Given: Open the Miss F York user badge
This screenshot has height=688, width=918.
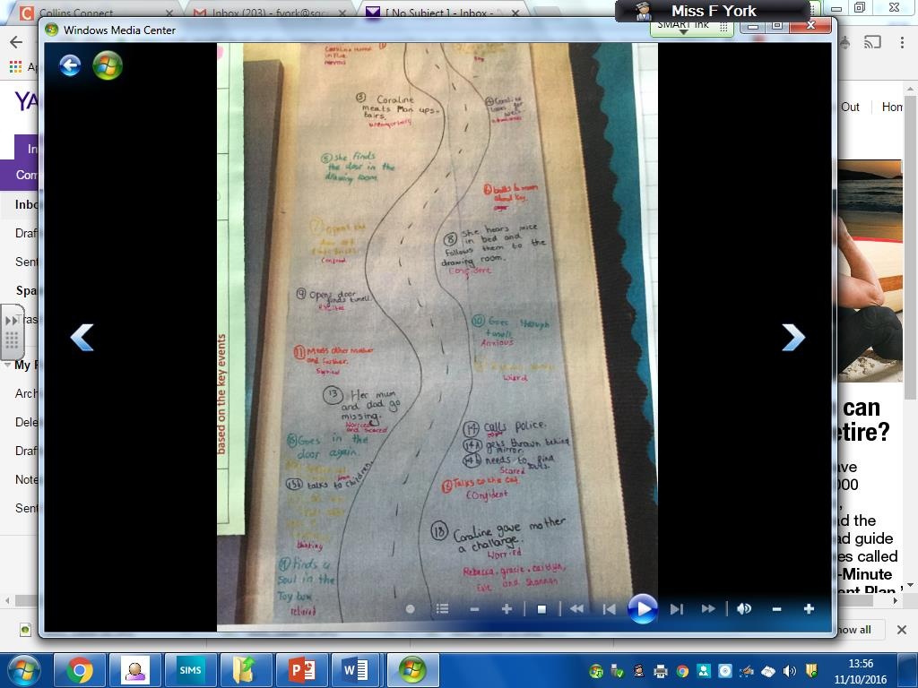Looking at the screenshot, I should (x=713, y=11).
